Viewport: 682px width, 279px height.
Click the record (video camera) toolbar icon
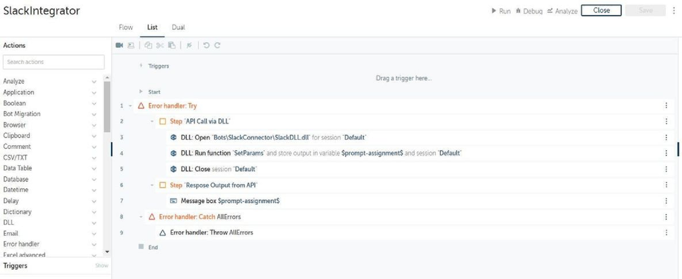pyautogui.click(x=119, y=45)
